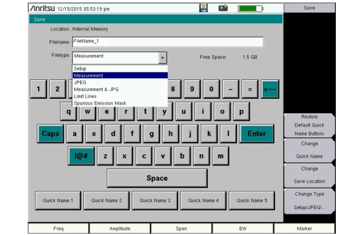Switch to the Amplitude menu

coord(119,229)
